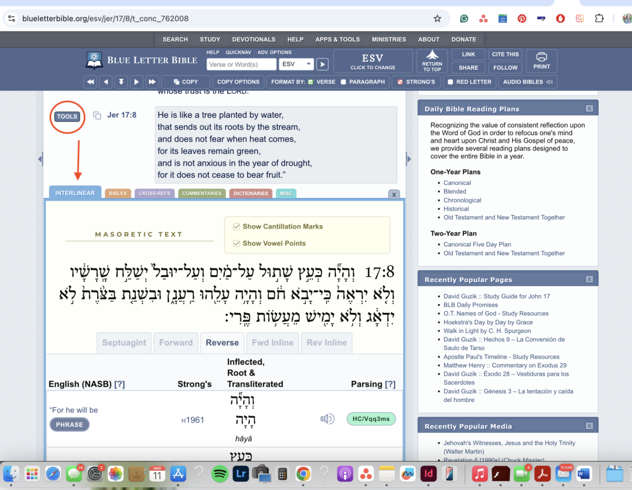Viewport: 632px width, 490px height.
Task: Toggle the Show Vowel Points checkbox
Action: coord(237,243)
